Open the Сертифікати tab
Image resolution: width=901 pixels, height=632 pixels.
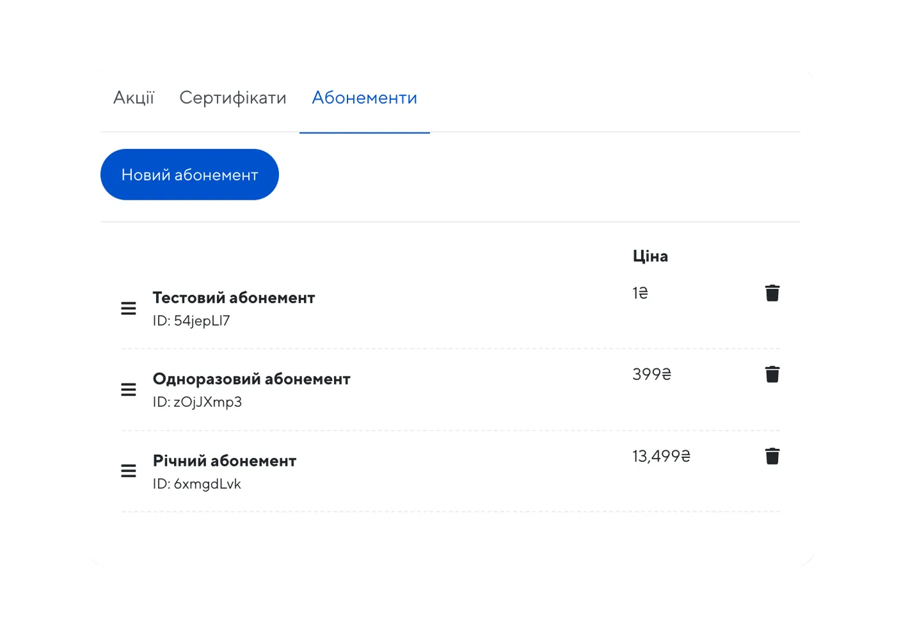click(232, 98)
